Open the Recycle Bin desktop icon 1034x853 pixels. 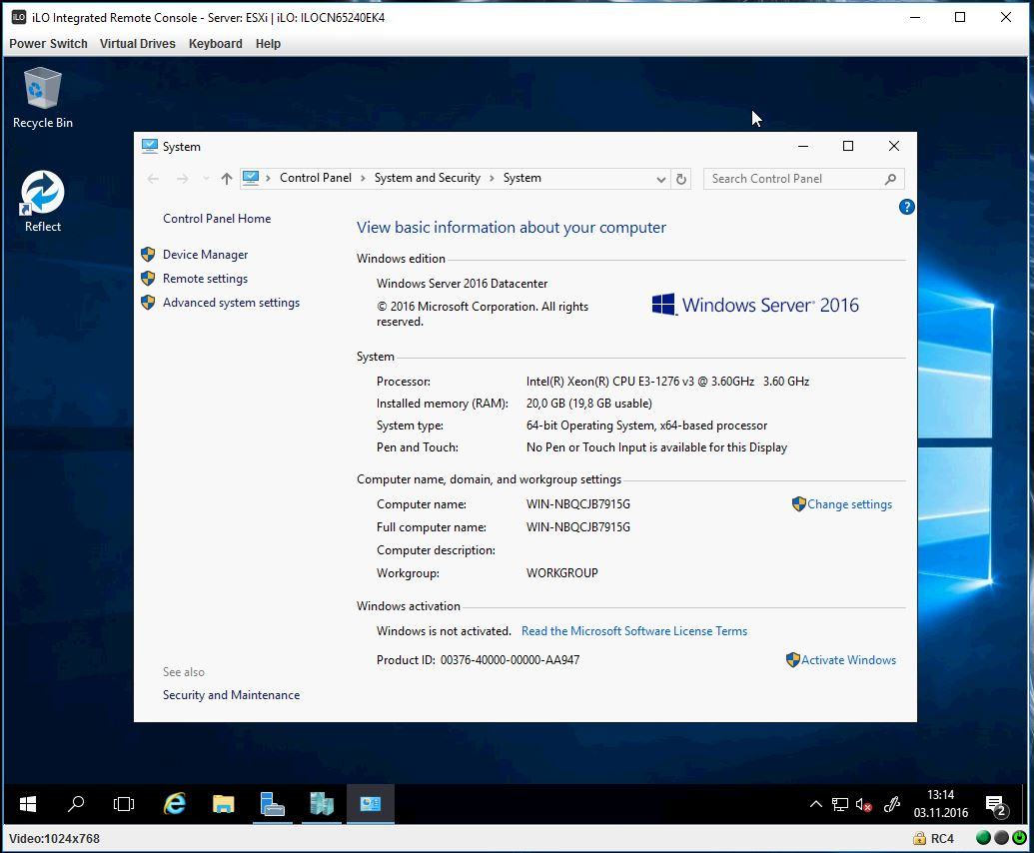tap(42, 98)
